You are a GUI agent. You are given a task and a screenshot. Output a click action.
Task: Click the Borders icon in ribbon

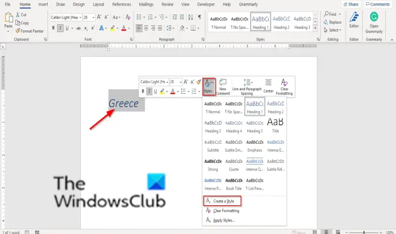193,28
